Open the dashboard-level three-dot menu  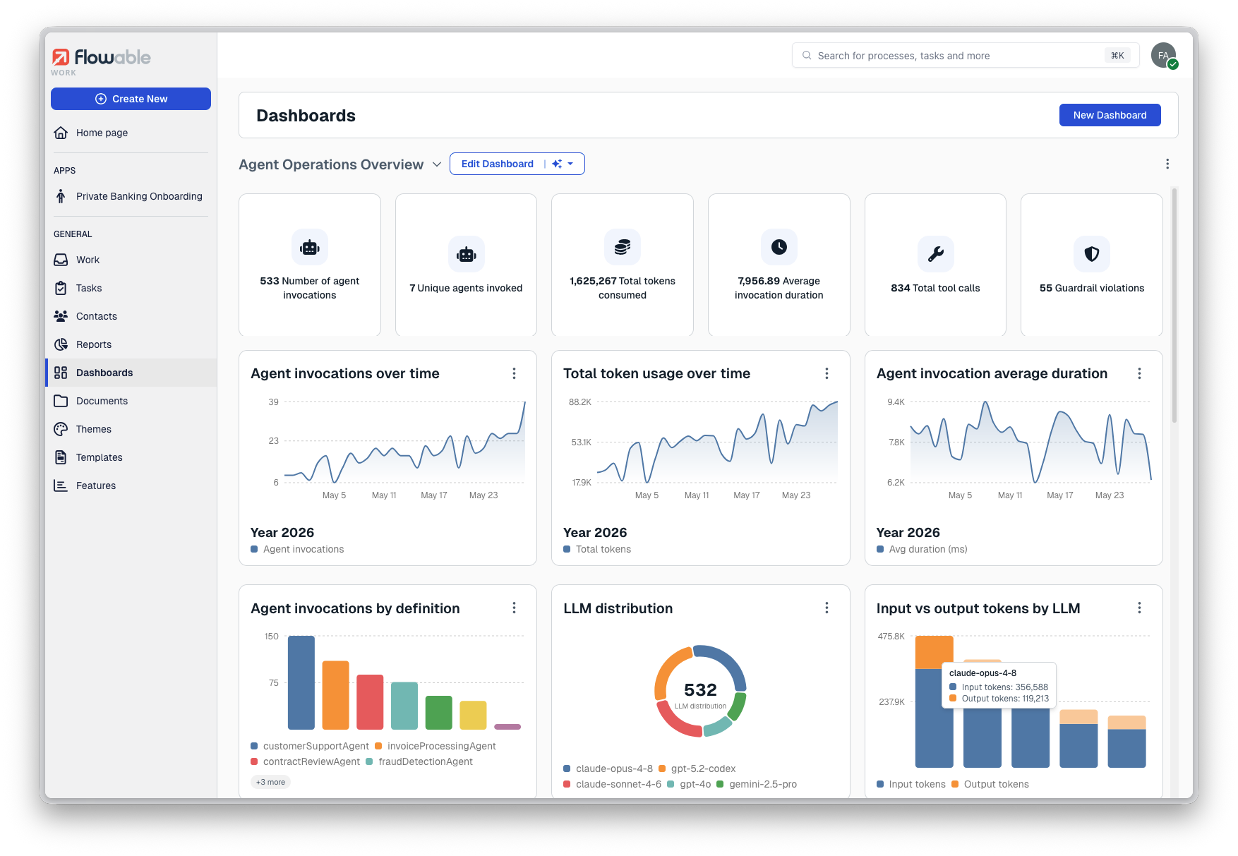pos(1167,164)
